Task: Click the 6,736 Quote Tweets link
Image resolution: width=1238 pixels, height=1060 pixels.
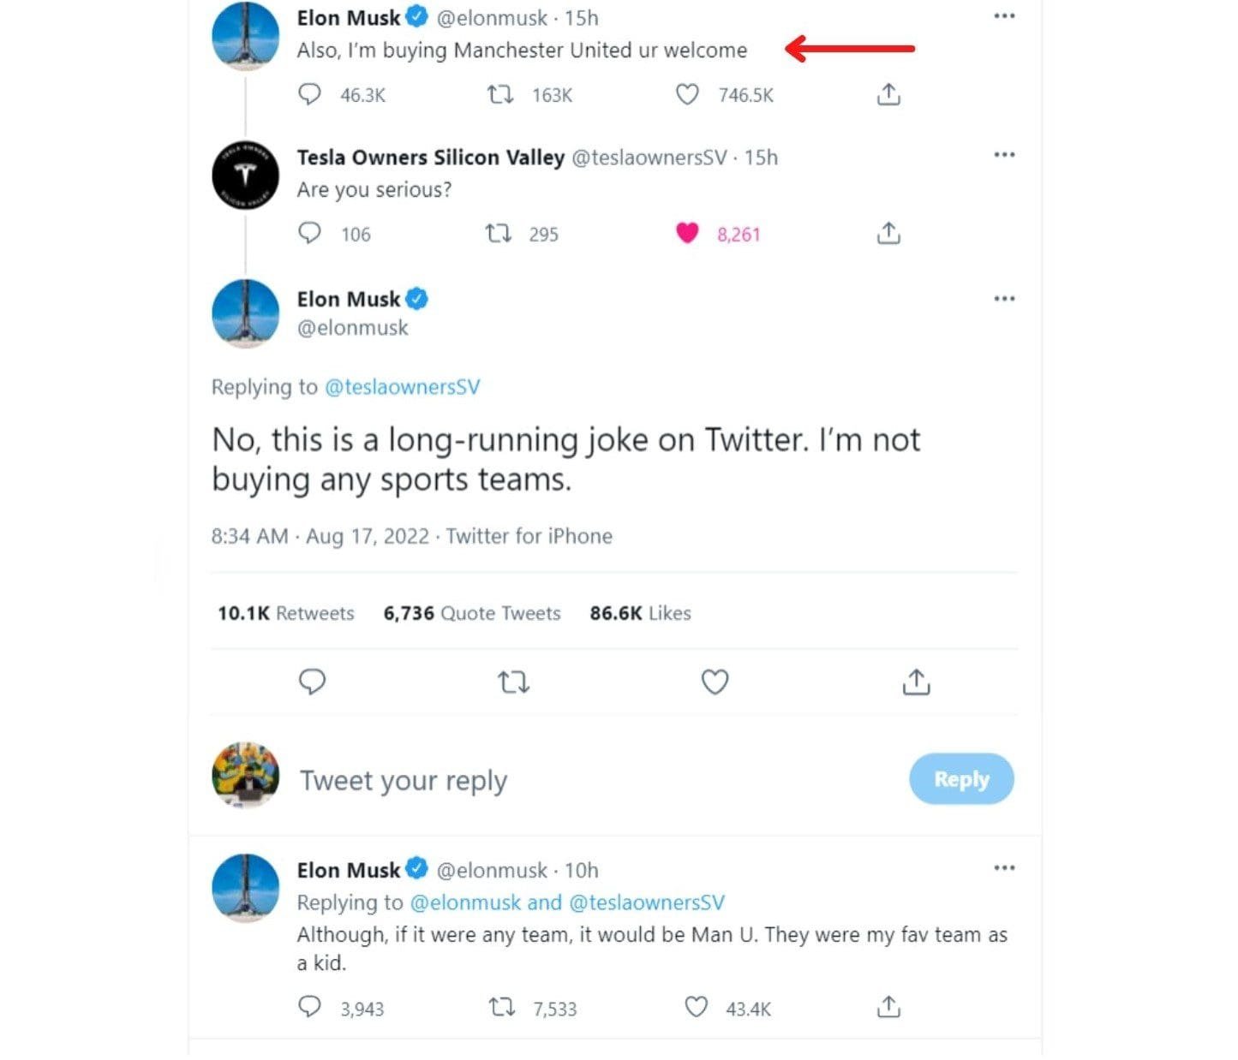Action: tap(471, 613)
